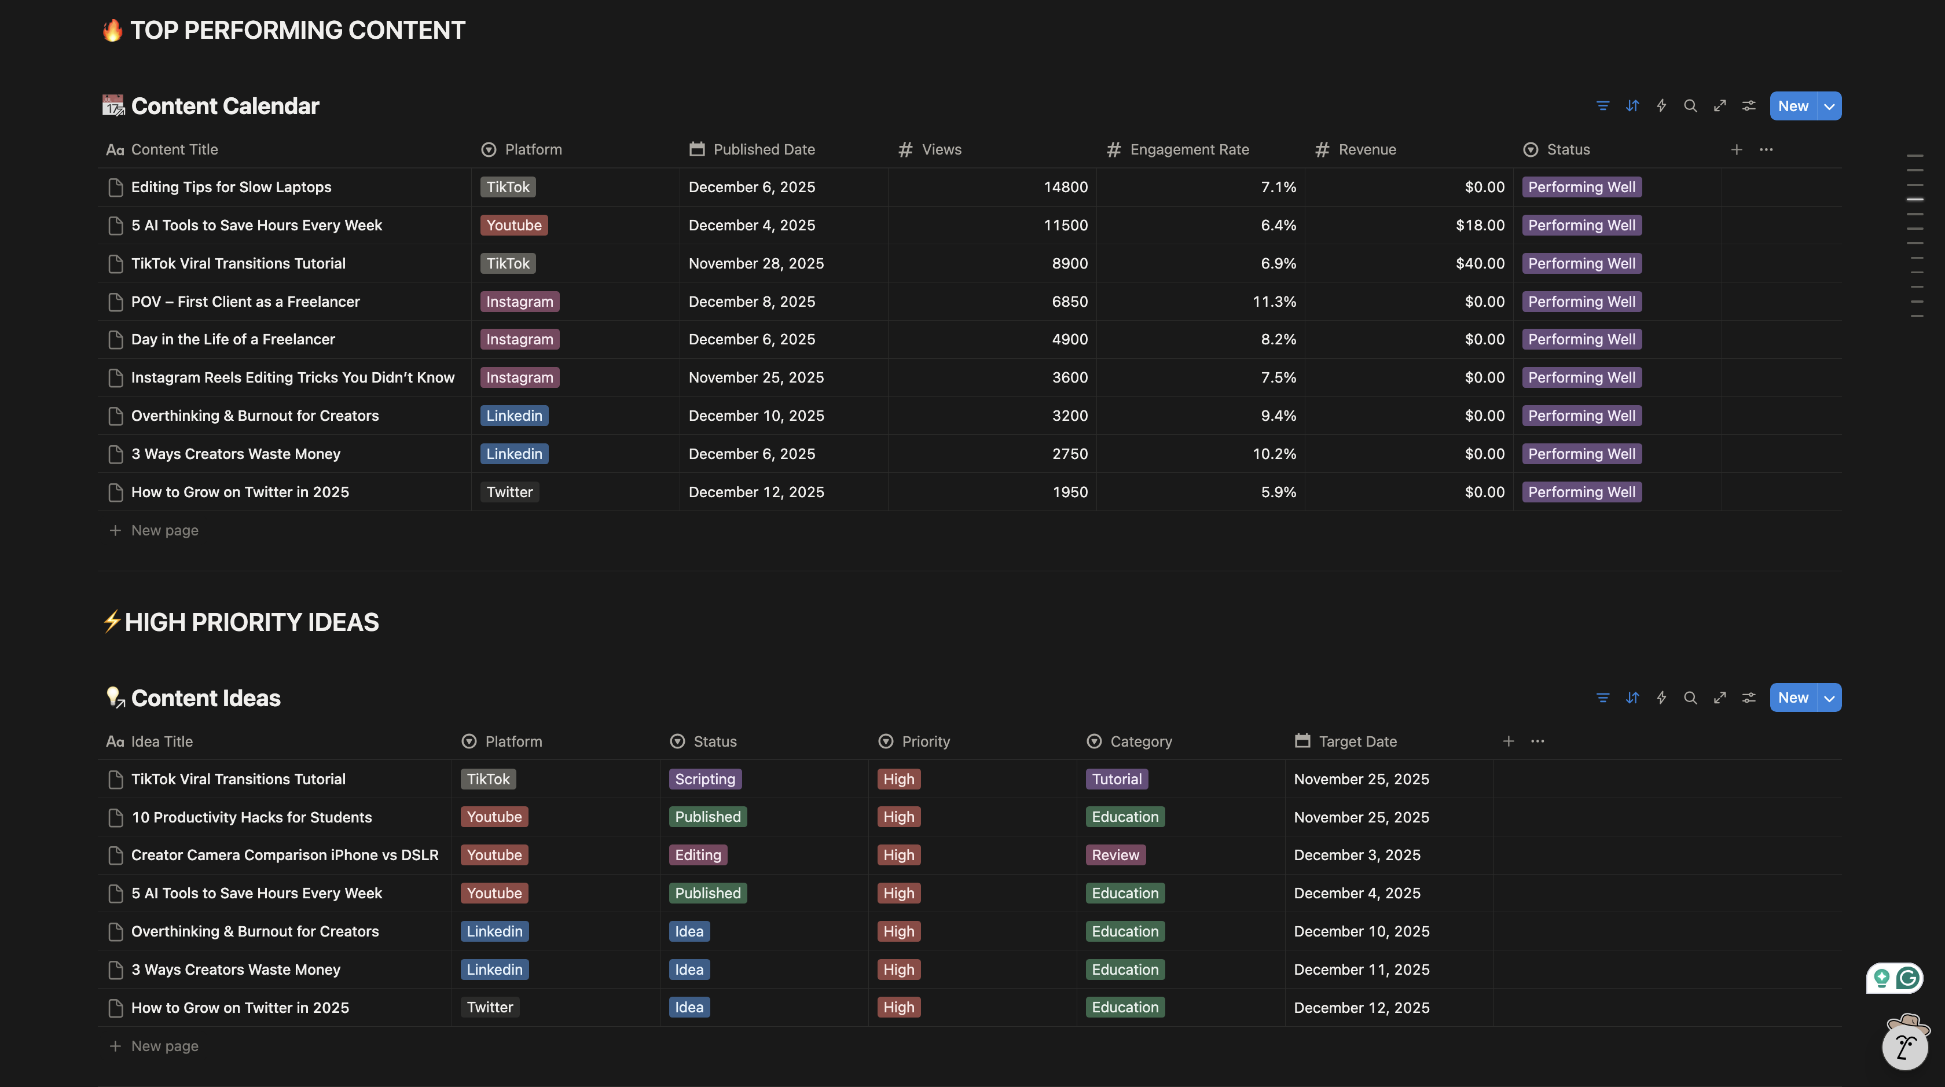Add new property column in Content Calendar
The image size is (1945, 1087).
(1736, 149)
